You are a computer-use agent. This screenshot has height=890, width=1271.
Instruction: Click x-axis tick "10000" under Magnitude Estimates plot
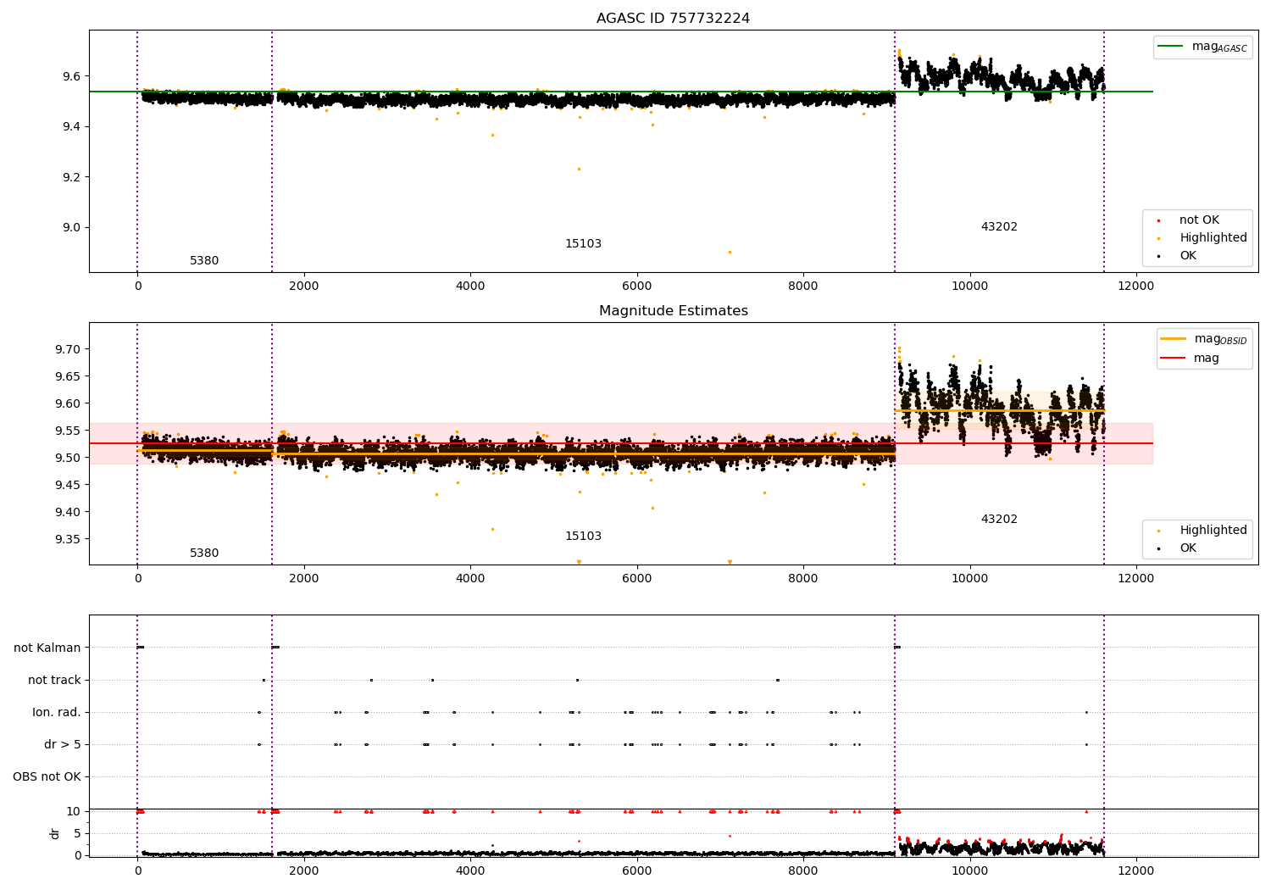[969, 579]
